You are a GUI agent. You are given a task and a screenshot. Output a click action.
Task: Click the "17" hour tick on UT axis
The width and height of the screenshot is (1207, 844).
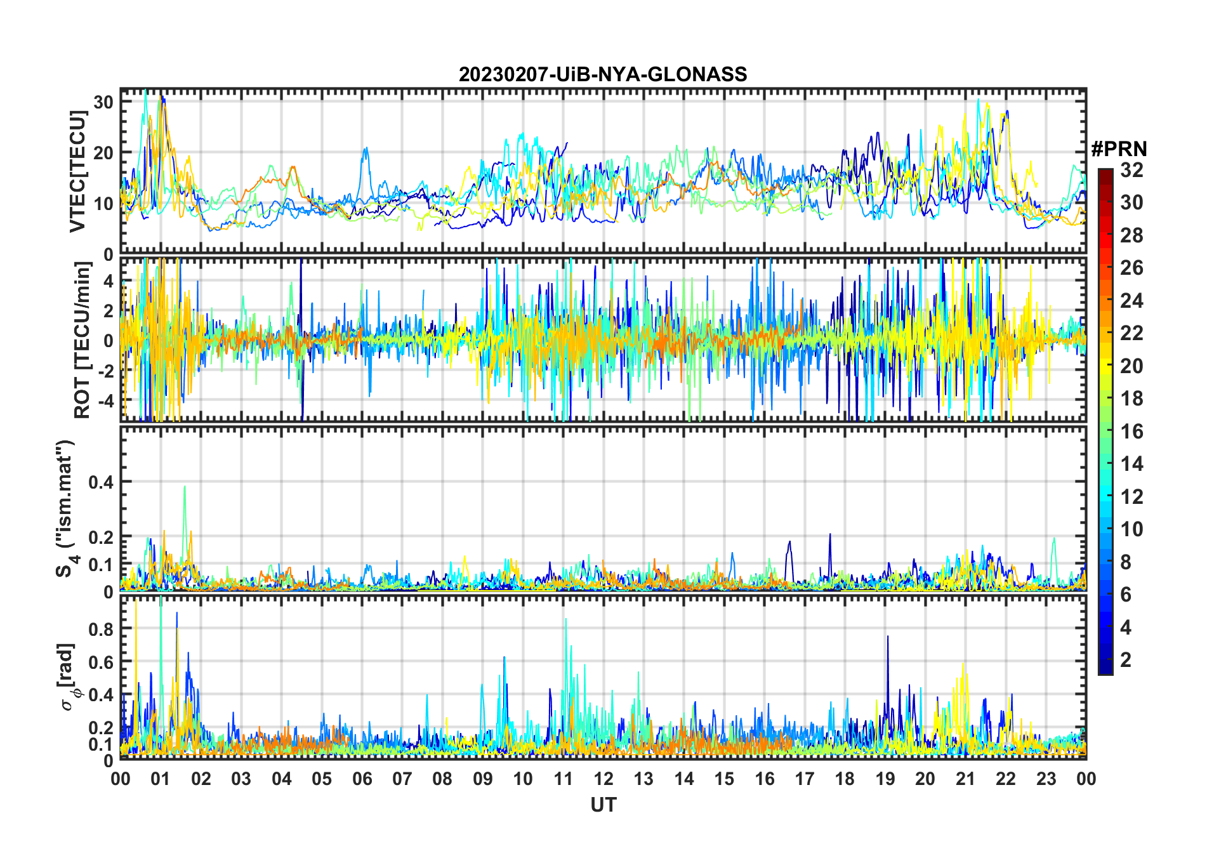[805, 779]
